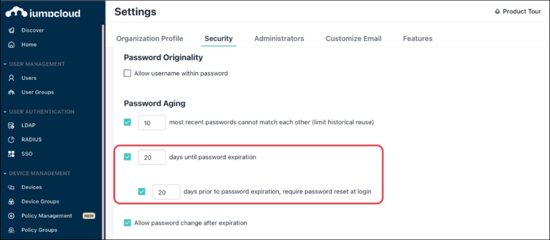Open Device Groups
This screenshot has width=550, height=240.
tap(40, 201)
